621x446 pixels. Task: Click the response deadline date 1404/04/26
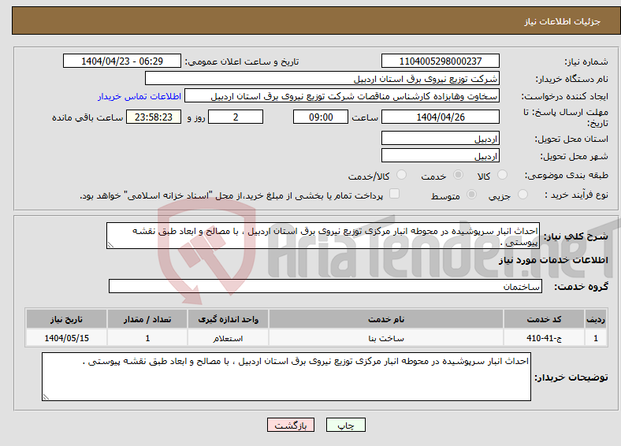pos(441,117)
